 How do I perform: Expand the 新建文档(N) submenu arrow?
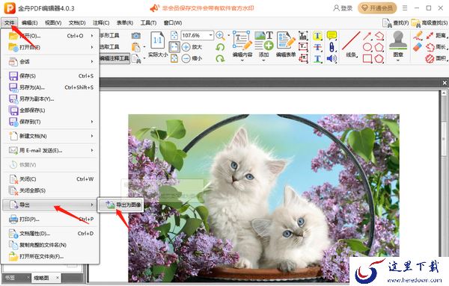point(92,136)
